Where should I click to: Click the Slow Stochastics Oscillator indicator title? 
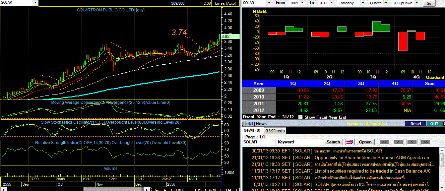[x=111, y=122]
